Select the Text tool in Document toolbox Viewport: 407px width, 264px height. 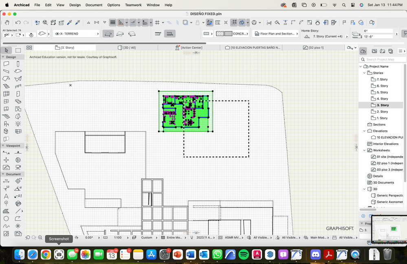[5, 196]
